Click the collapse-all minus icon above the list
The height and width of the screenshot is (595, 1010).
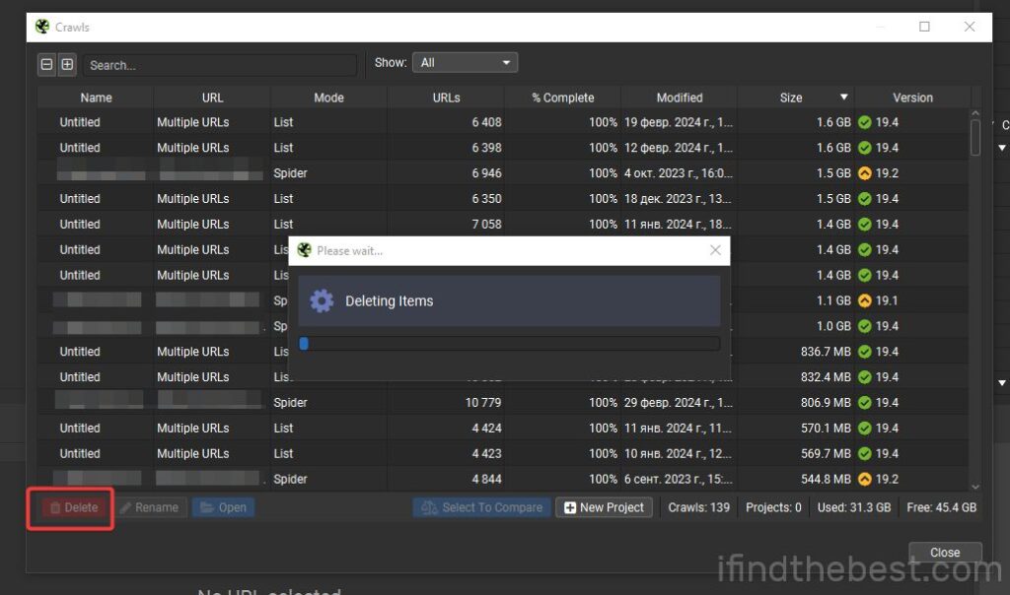click(x=47, y=64)
